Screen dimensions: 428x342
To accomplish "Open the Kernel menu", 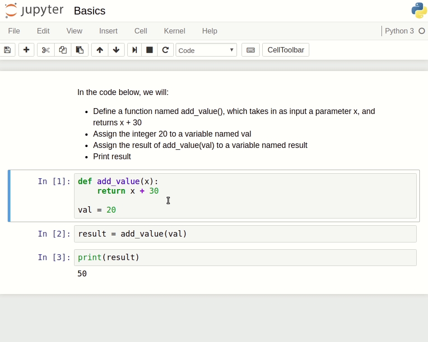I will (174, 31).
